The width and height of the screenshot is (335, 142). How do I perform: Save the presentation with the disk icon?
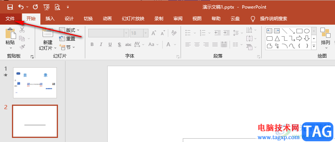pos(10,7)
